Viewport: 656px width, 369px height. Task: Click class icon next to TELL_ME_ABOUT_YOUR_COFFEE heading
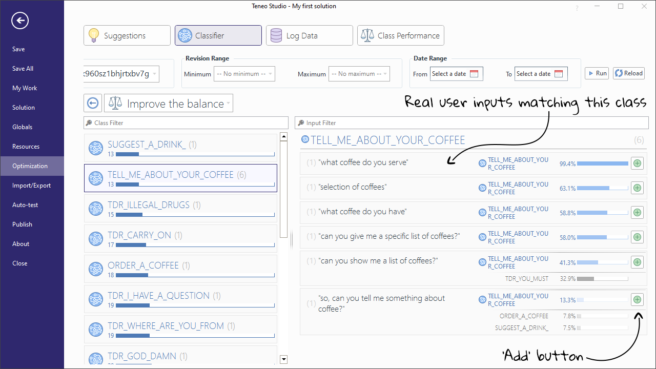[305, 139]
